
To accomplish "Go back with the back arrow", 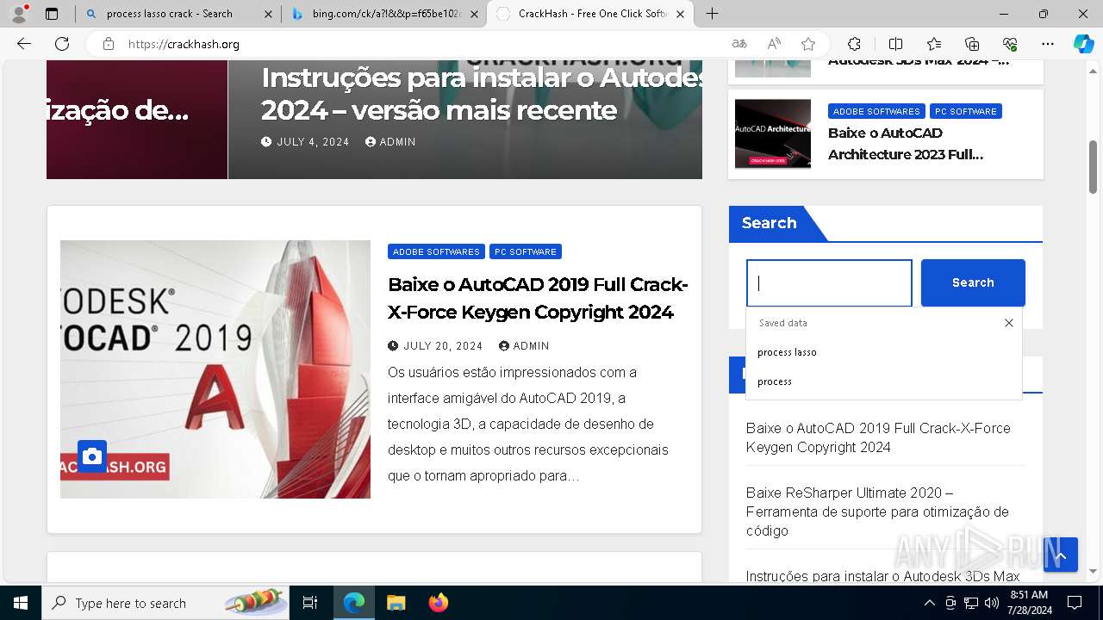I will (24, 44).
